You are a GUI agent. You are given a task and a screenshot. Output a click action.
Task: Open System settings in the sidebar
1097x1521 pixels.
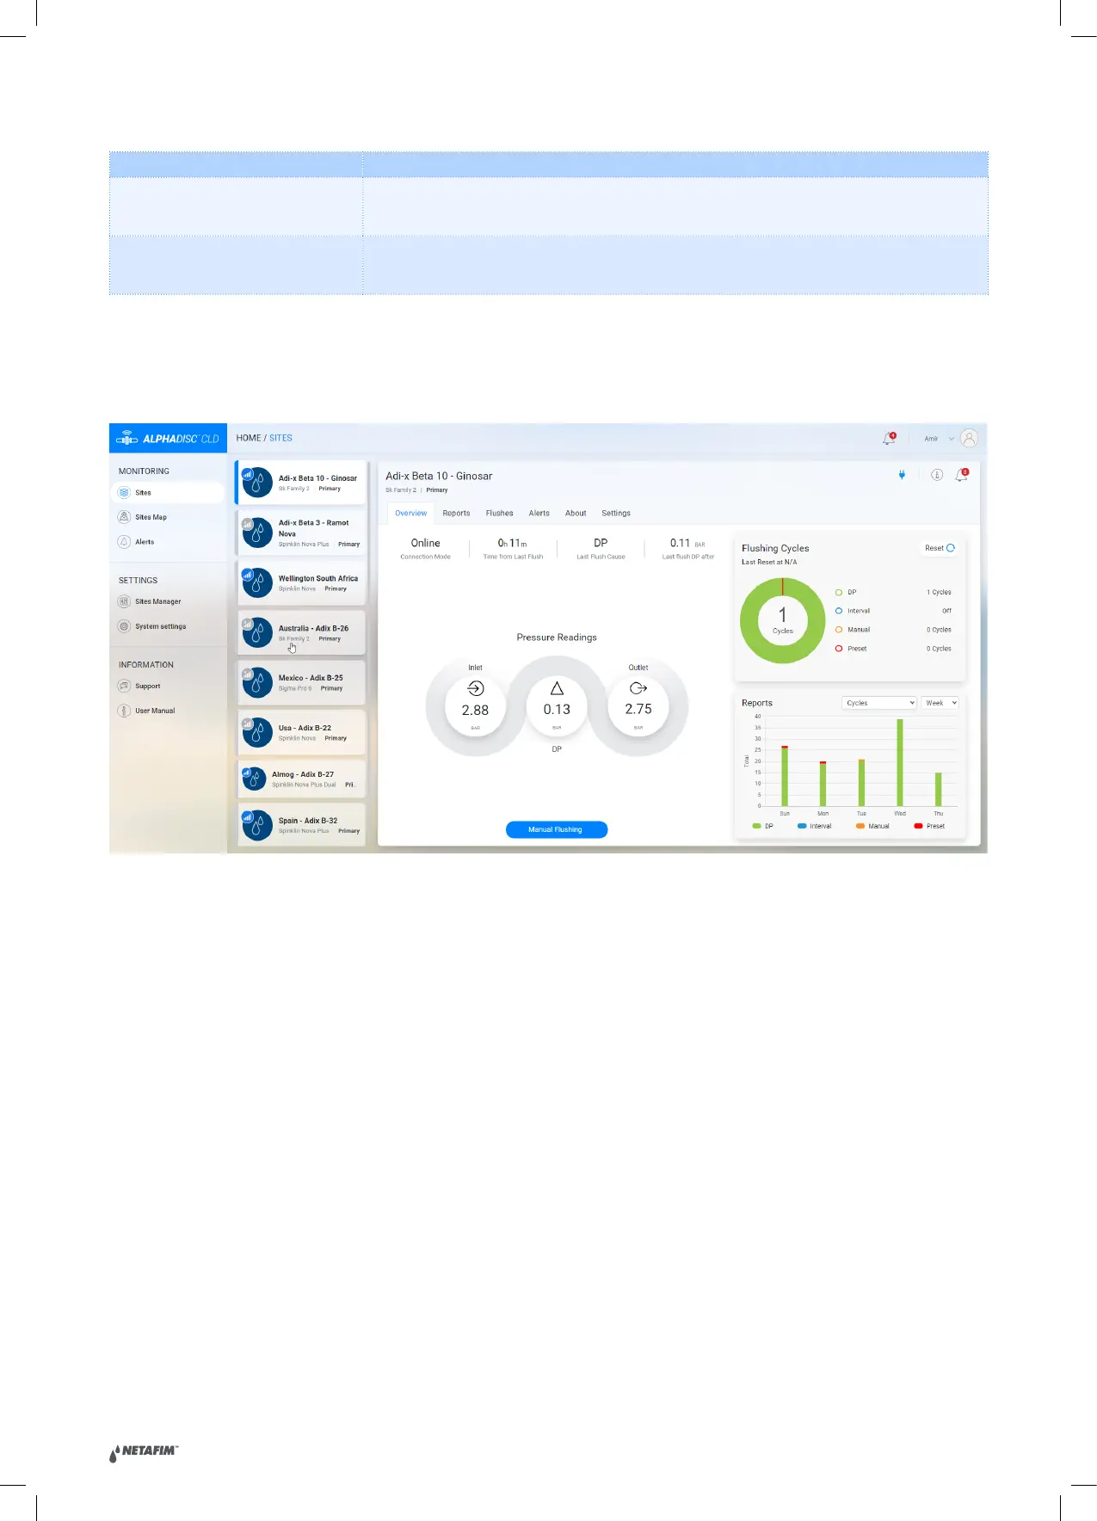160,626
